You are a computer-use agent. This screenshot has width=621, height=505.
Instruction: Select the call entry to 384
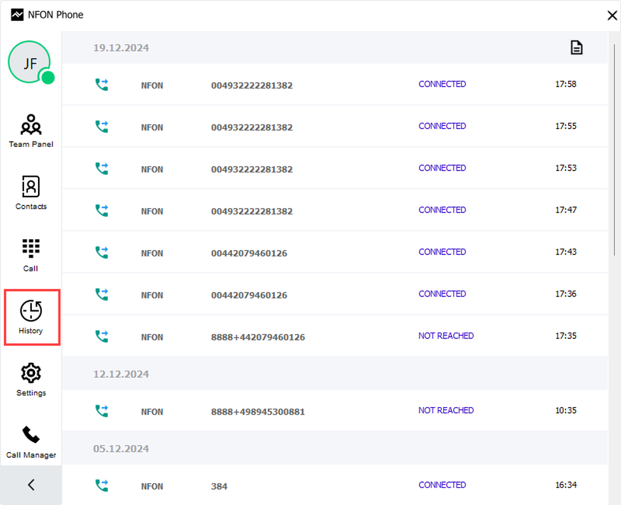coord(219,487)
